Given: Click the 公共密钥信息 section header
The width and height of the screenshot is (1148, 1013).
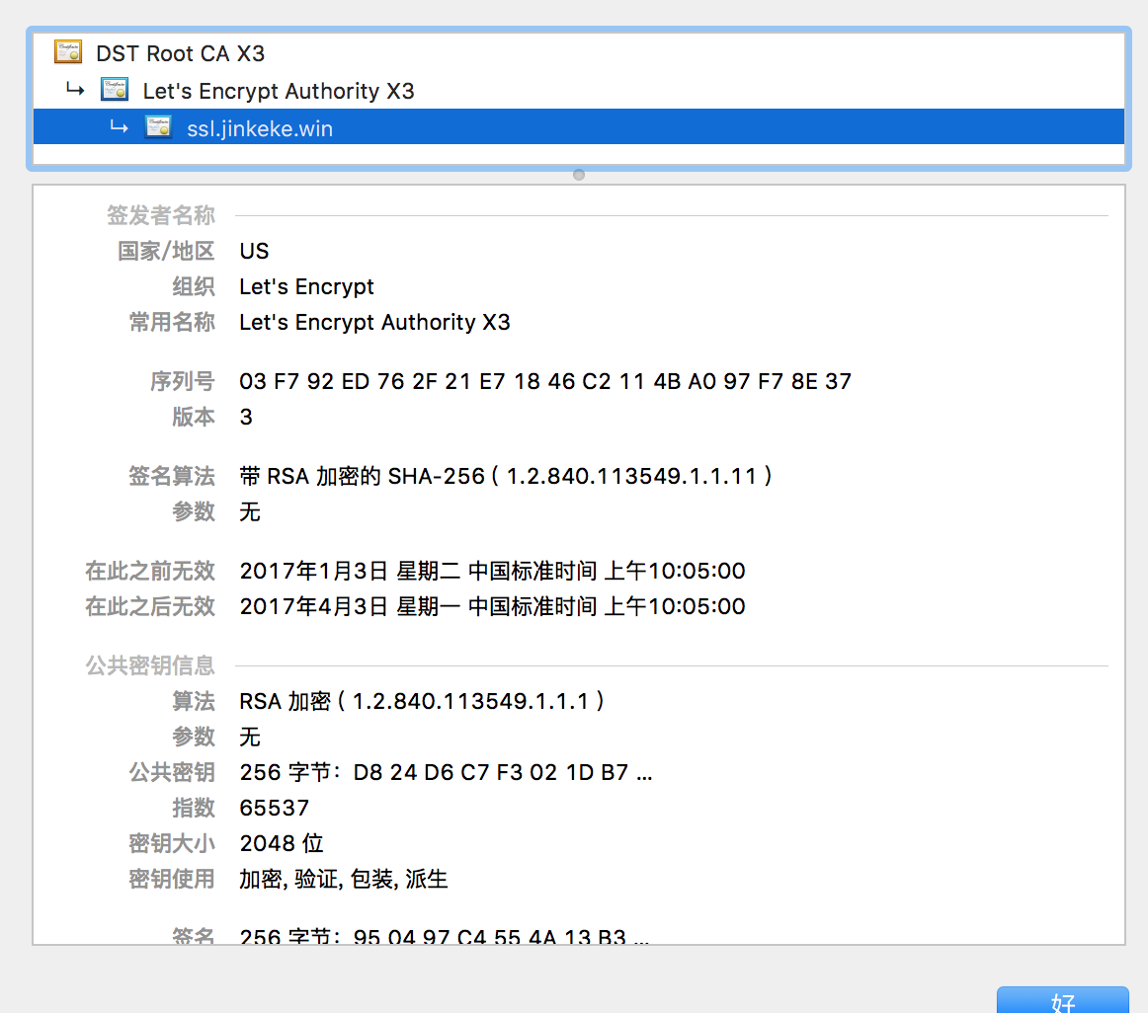Looking at the screenshot, I should [x=150, y=665].
